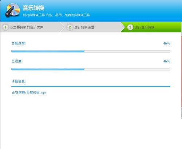This screenshot has width=182, height=149.
Task: Click the 当前进度 label
Action: [19, 43]
